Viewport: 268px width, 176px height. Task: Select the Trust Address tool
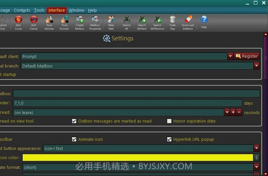[49, 23]
